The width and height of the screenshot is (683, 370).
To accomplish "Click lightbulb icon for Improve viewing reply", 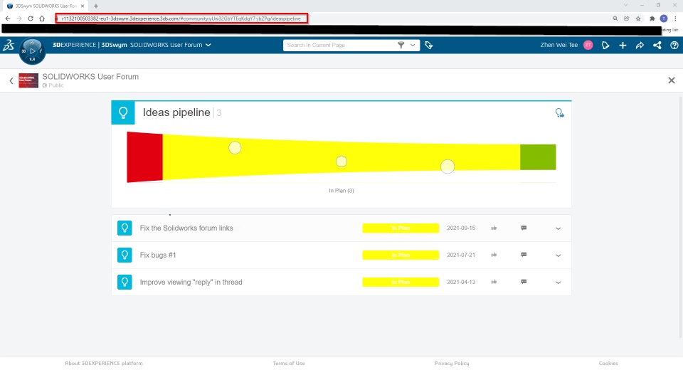I will (125, 282).
